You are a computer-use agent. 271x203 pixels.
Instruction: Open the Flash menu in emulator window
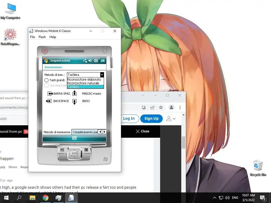click(42, 37)
